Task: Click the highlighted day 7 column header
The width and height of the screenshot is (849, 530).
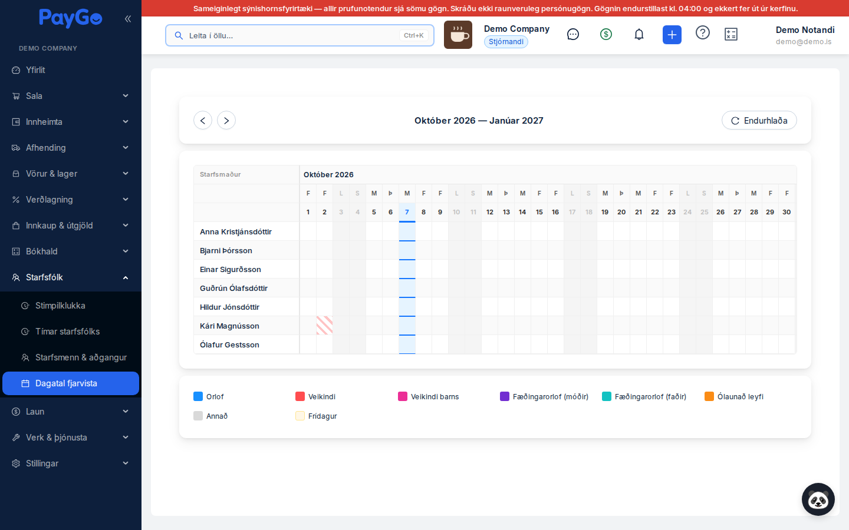Action: pyautogui.click(x=407, y=212)
